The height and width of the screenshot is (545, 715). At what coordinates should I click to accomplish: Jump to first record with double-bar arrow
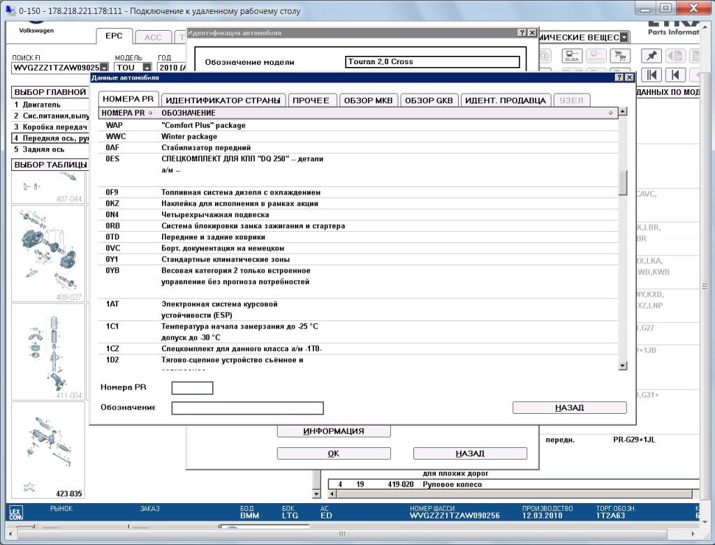click(x=651, y=75)
